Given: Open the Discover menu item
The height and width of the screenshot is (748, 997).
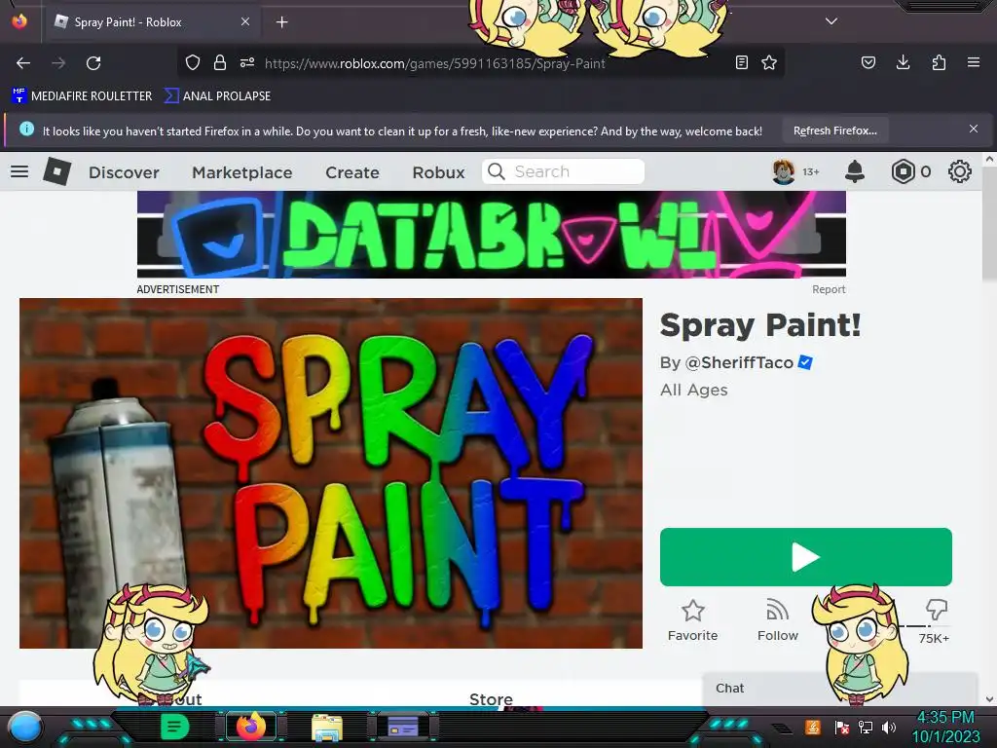Looking at the screenshot, I should tap(124, 172).
